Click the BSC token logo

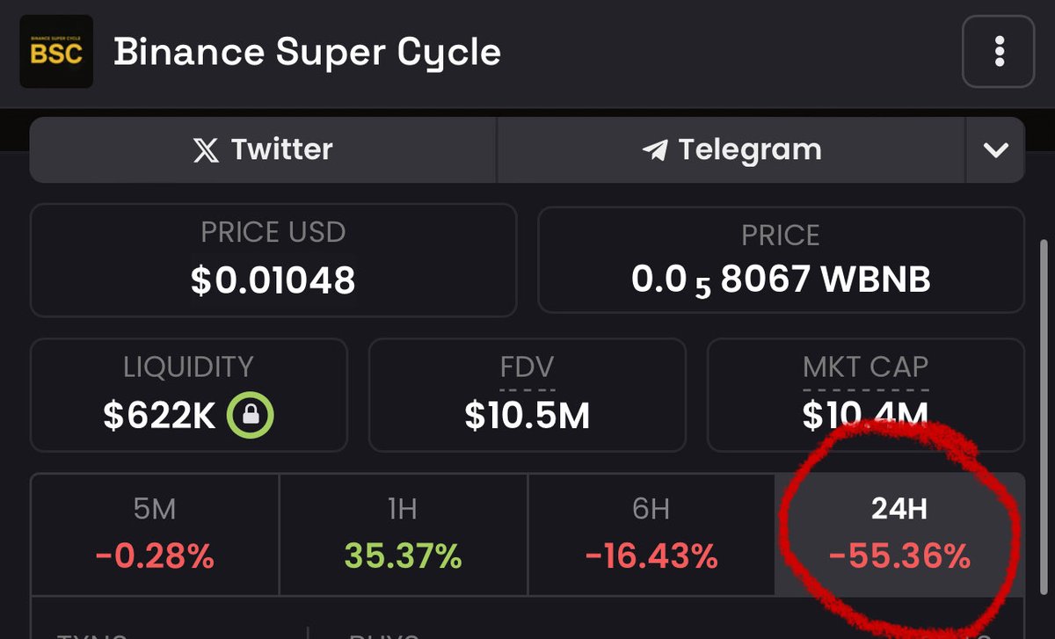pyautogui.click(x=56, y=53)
